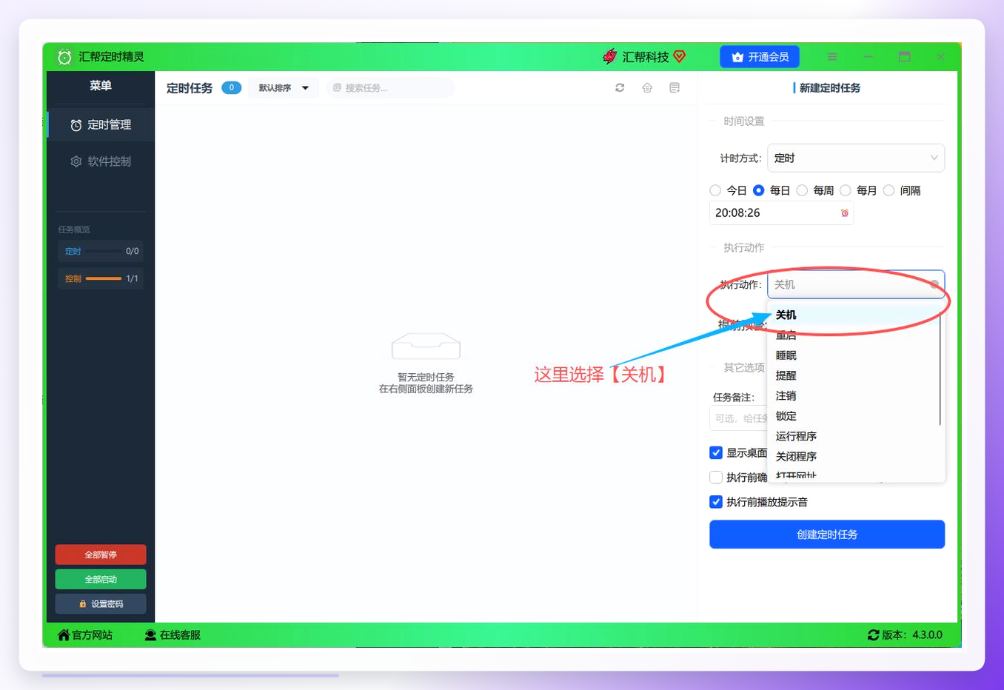The image size is (1004, 690).
Task: Click the 定时 task progress bar
Action: click(104, 252)
